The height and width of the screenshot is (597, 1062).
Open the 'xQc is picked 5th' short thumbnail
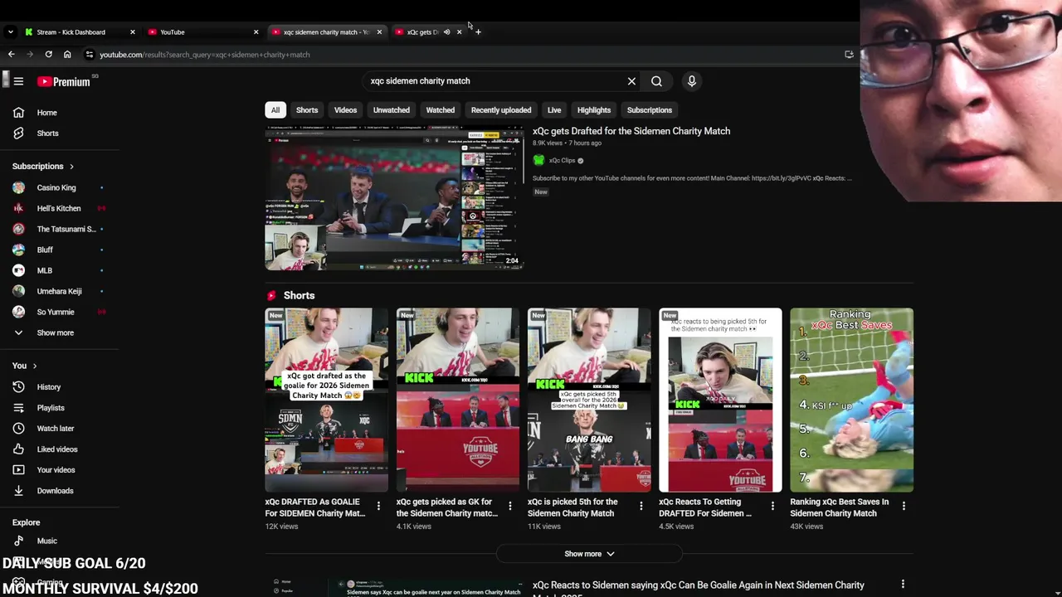(589, 400)
